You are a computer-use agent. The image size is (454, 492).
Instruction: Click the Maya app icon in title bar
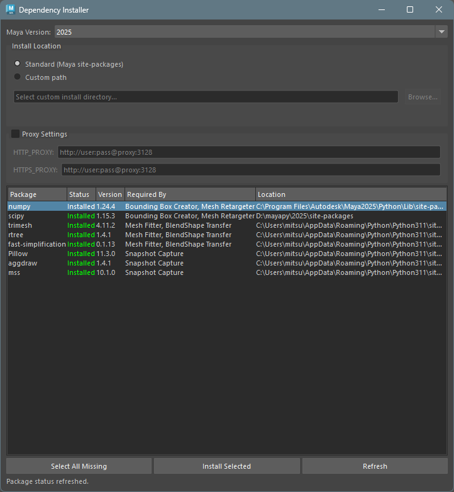[10, 10]
